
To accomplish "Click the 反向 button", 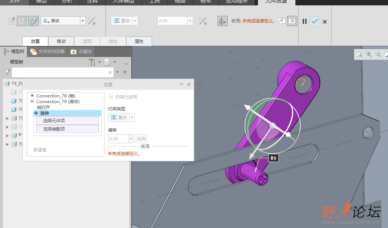I will (x=142, y=139).
